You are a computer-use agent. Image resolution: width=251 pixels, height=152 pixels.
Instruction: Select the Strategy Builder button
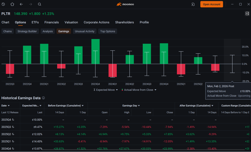coord(27,31)
